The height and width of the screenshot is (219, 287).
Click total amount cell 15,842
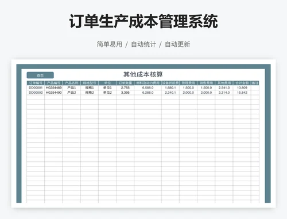pos(242,93)
